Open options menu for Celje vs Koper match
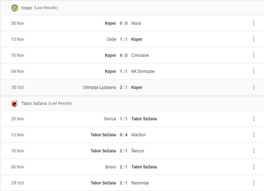 (253, 39)
